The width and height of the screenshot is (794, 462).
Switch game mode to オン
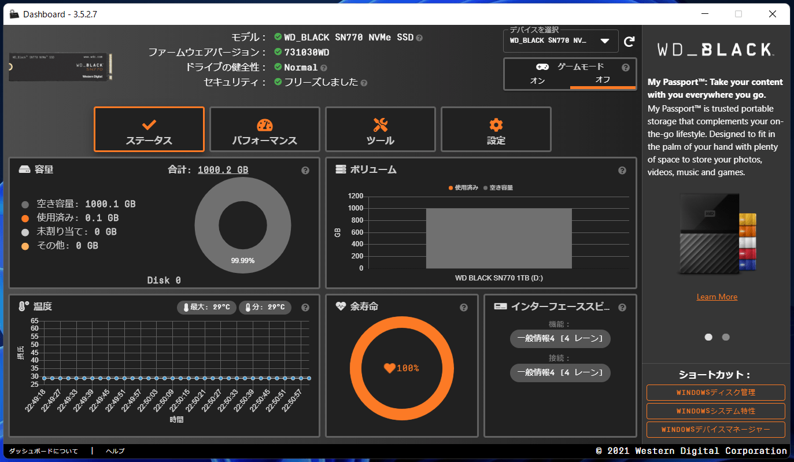[537, 80]
